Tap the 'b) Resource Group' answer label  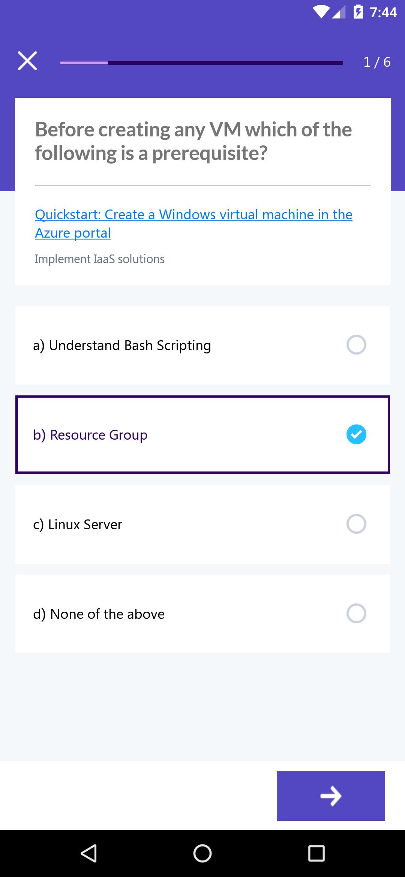90,435
